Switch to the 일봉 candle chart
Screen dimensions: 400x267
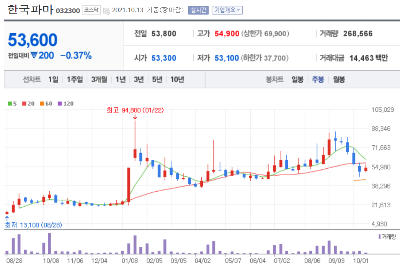tap(297, 80)
